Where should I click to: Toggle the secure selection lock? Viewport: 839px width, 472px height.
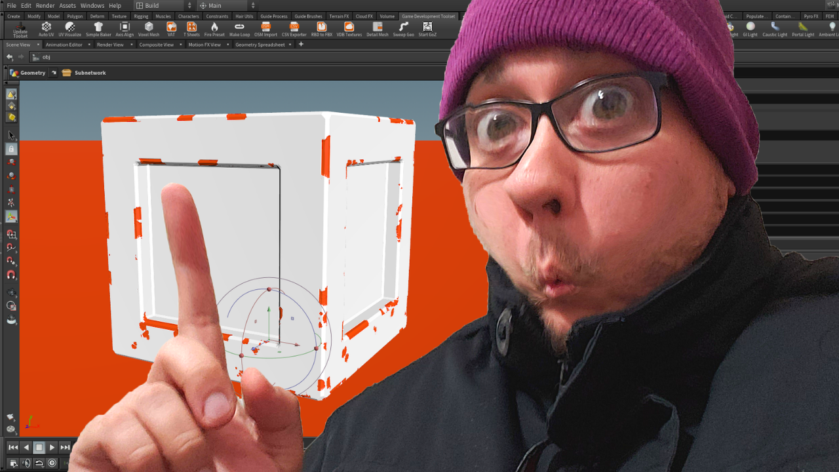pyautogui.click(x=11, y=149)
